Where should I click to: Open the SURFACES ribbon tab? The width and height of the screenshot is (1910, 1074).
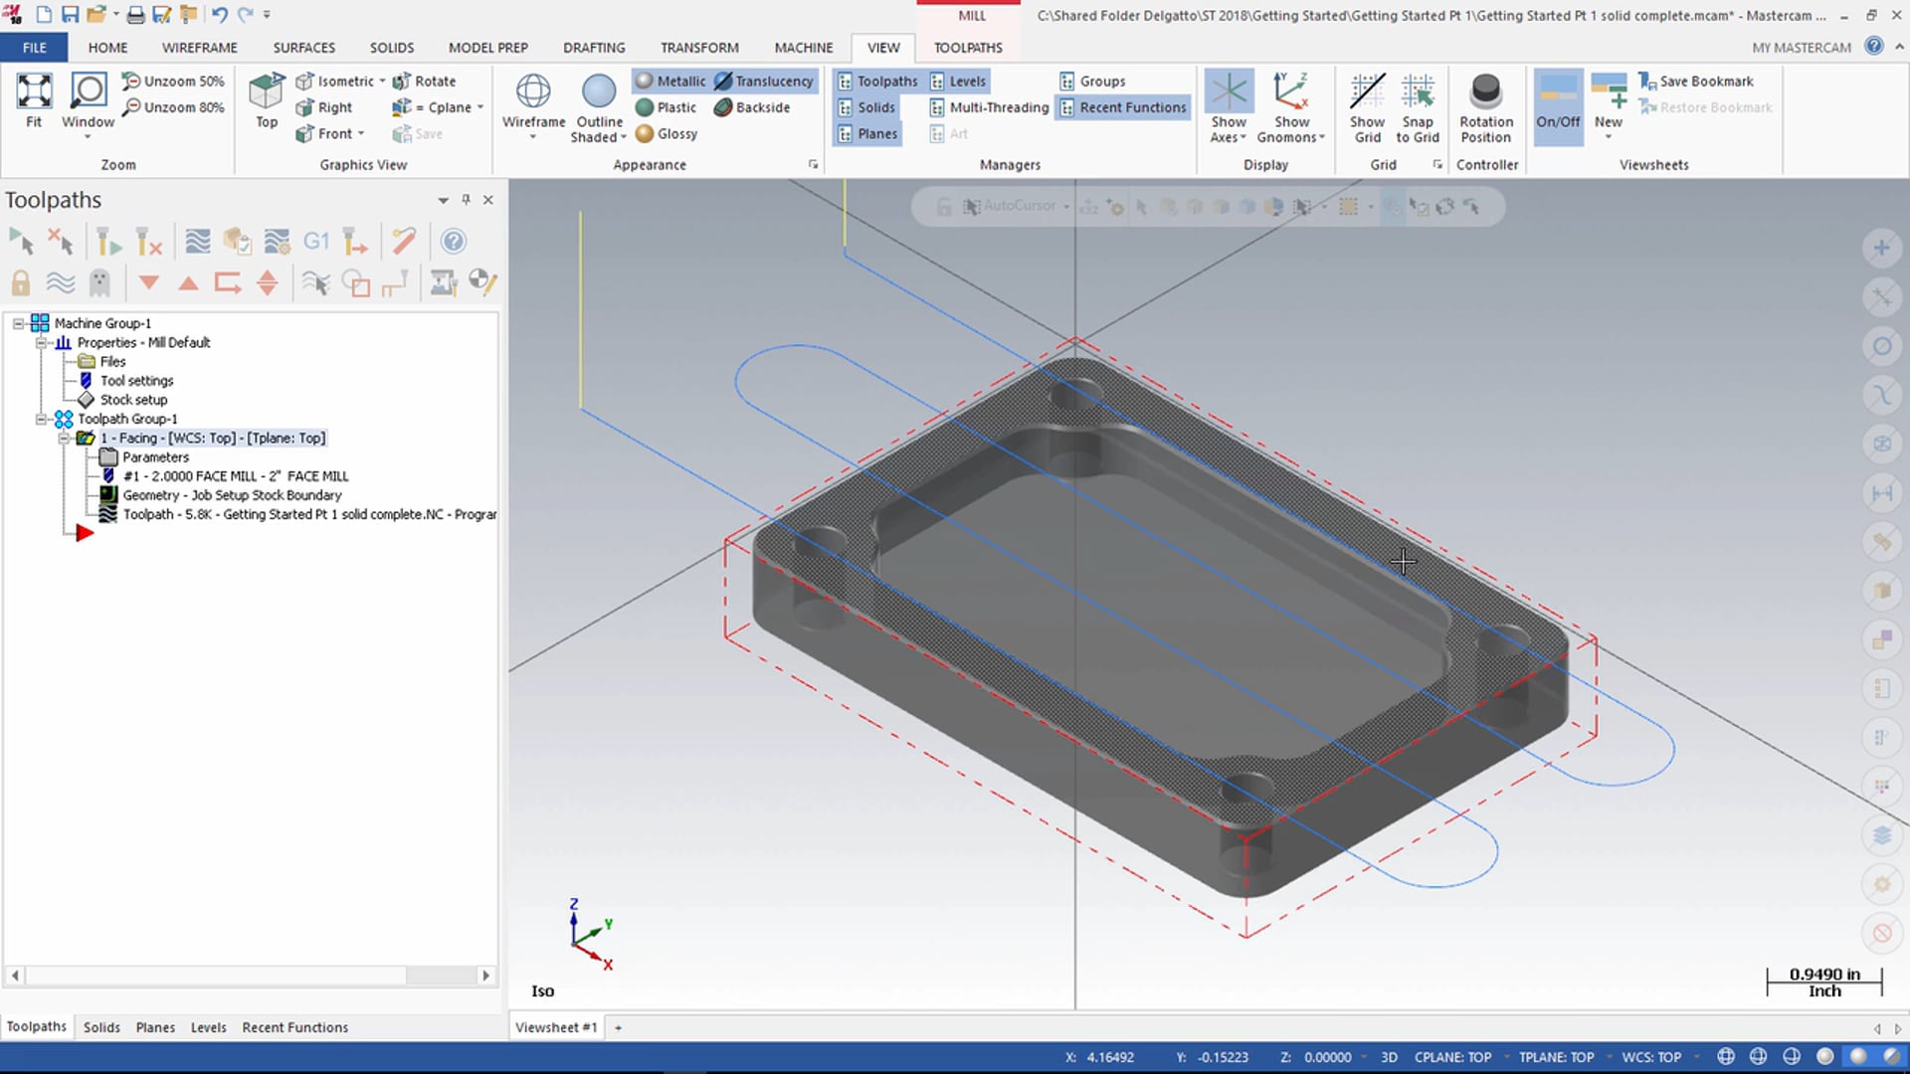point(304,47)
